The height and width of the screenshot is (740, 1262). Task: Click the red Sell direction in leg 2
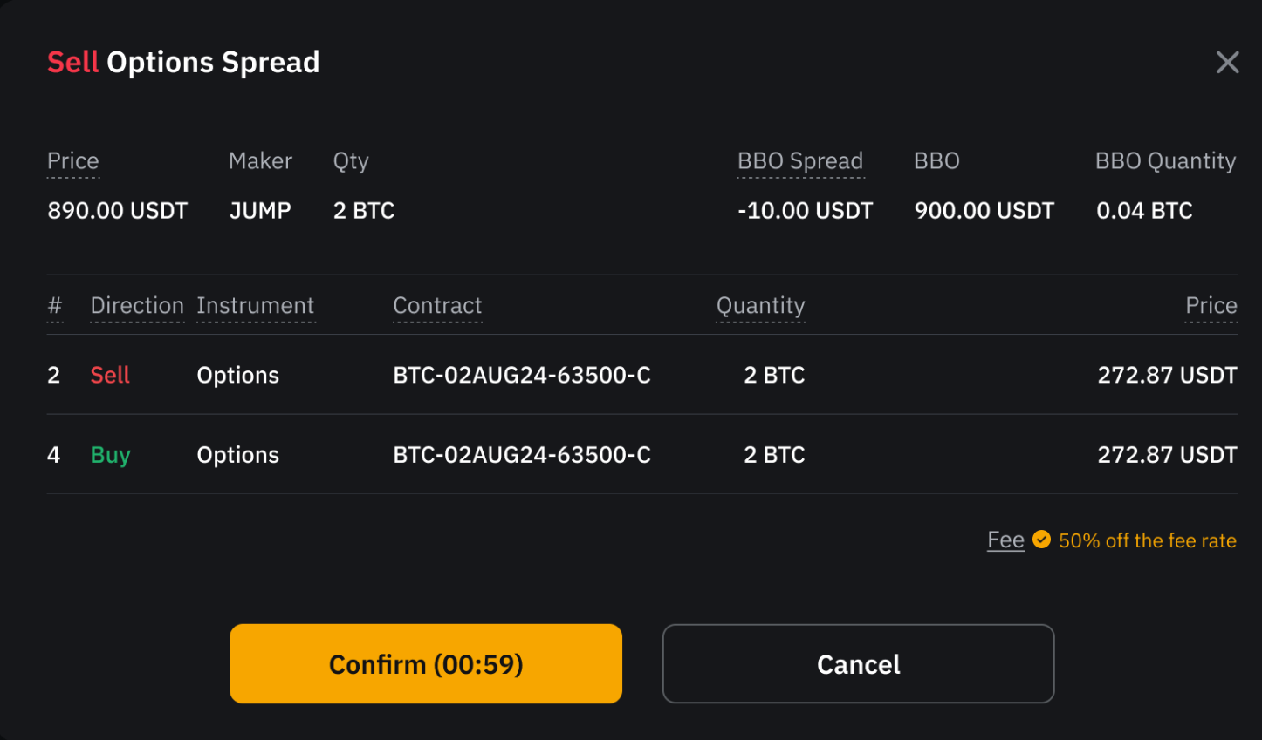[110, 376]
